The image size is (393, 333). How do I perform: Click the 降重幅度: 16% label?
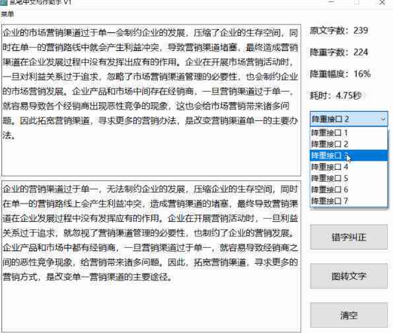tap(340, 74)
